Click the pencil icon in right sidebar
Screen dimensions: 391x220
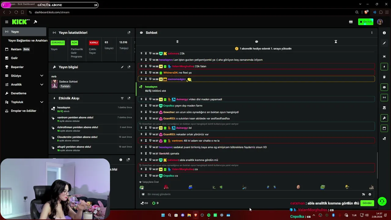pos(384,43)
